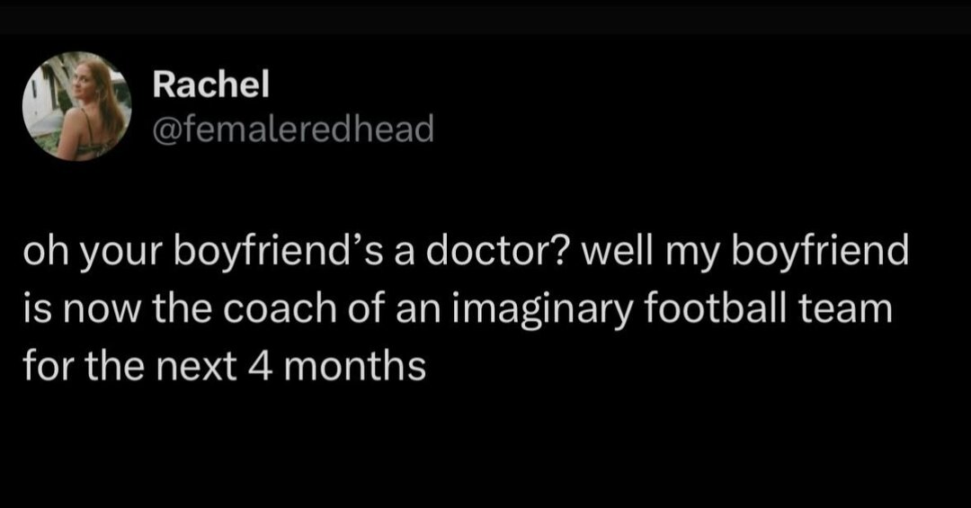Screen dimensions: 971x508
Task: Open Rachel's profile picture
Action: 77,106
